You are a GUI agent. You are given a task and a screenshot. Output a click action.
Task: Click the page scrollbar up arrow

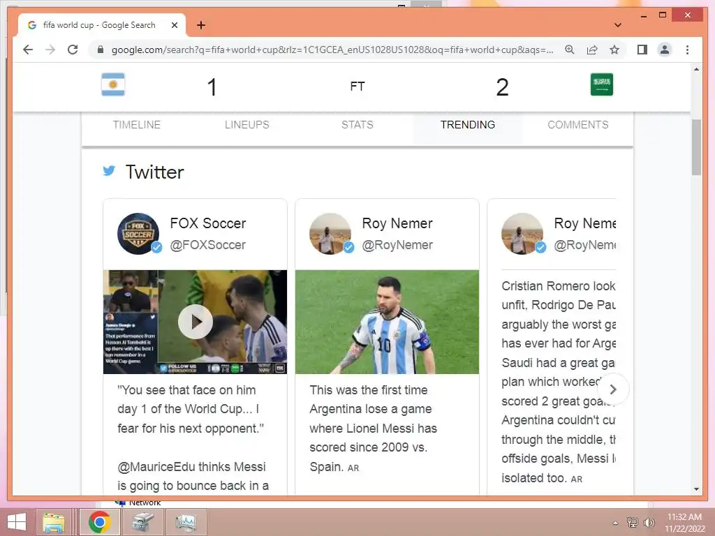tap(696, 69)
